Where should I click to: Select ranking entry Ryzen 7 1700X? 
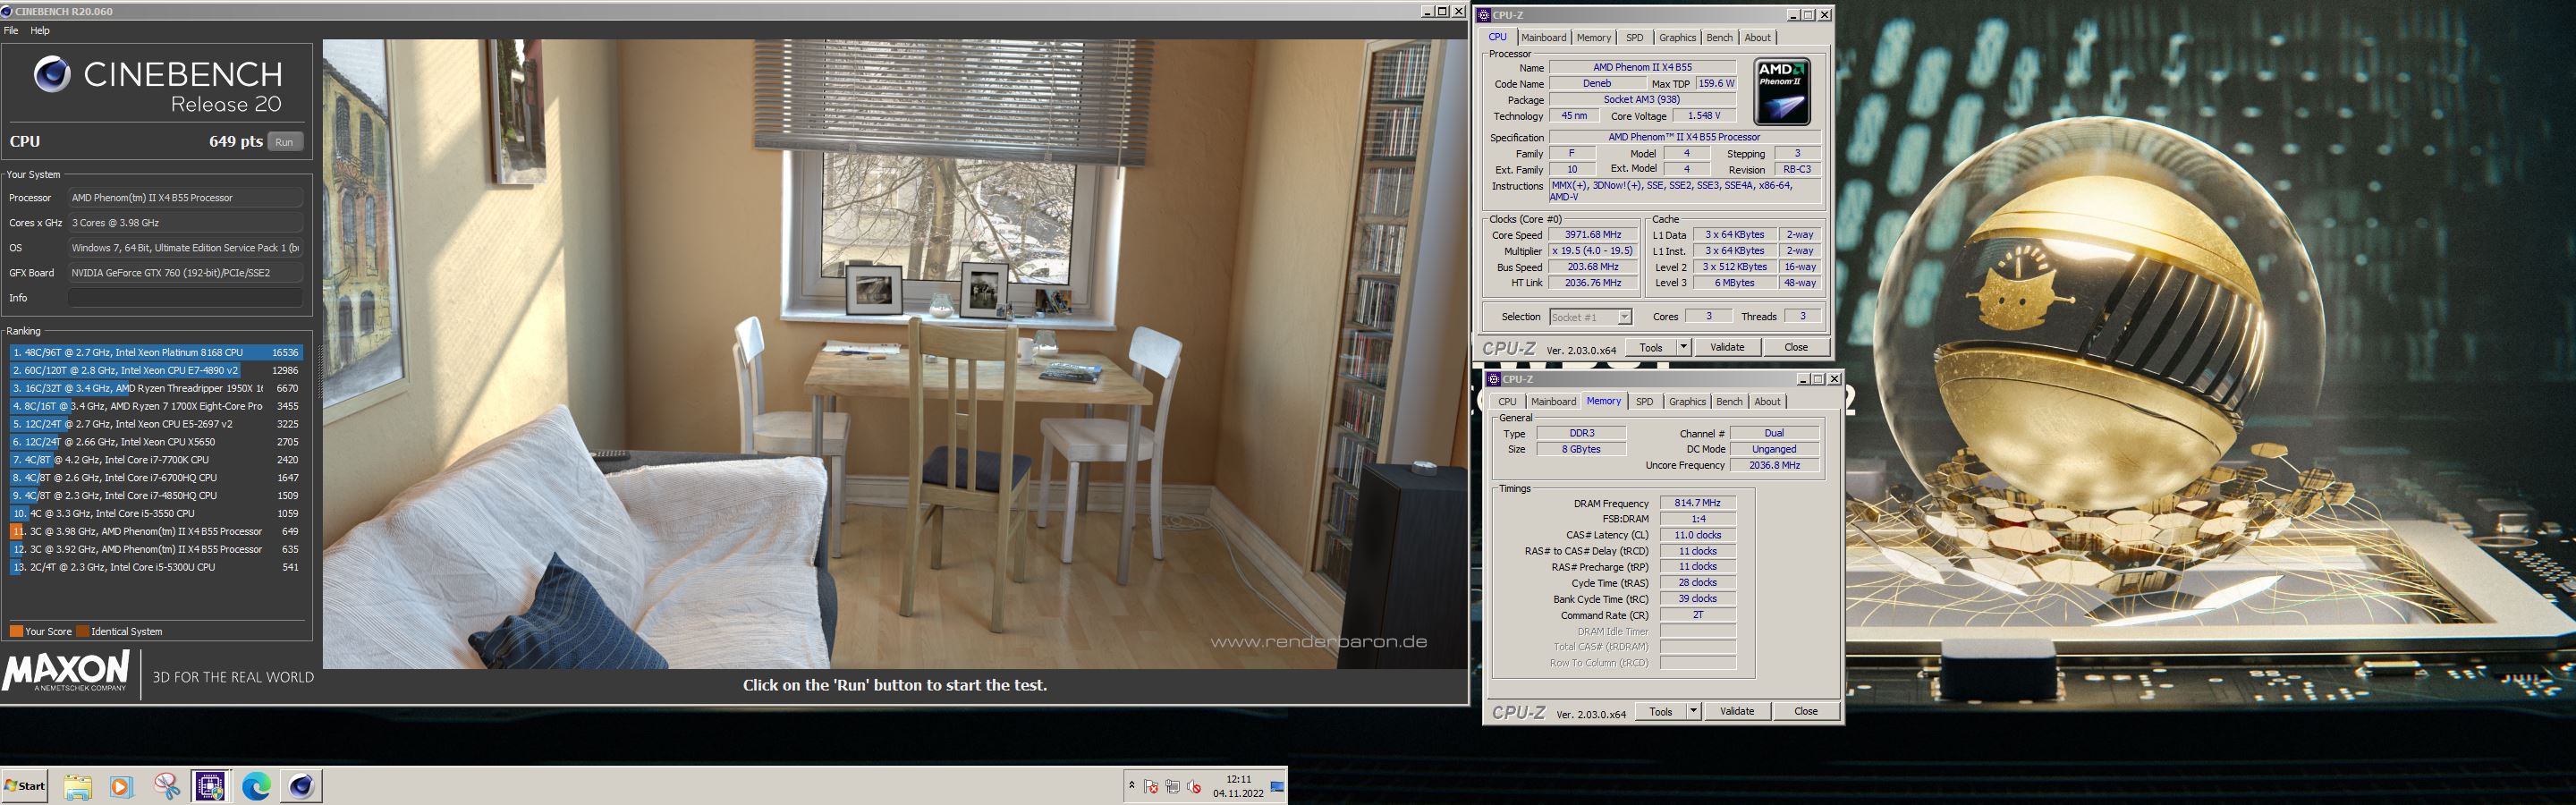click(x=156, y=407)
